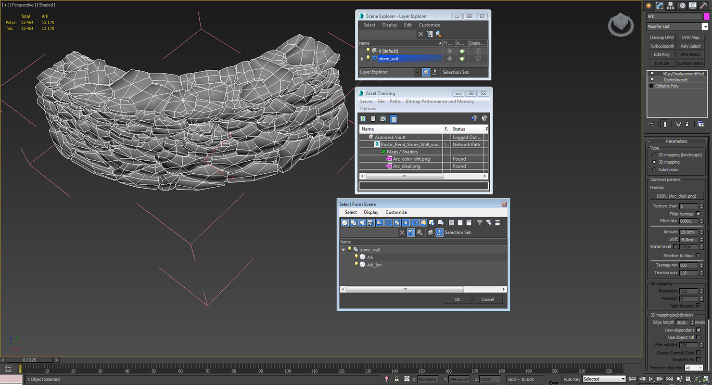
Task: Click the viewport [+] menu label
Action: click(x=6, y=5)
